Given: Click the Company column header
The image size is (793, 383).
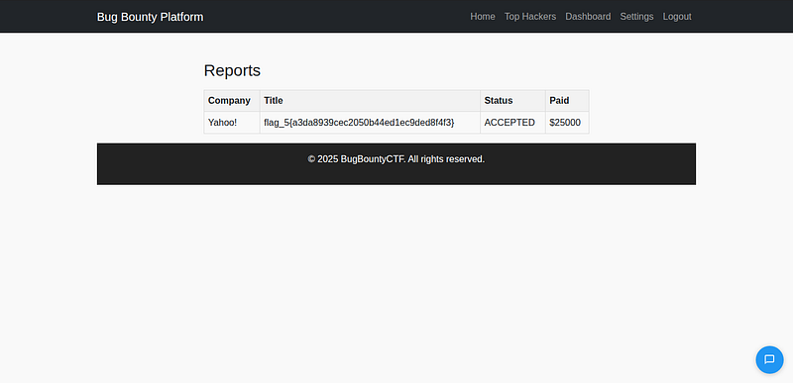Looking at the screenshot, I should [x=232, y=101].
